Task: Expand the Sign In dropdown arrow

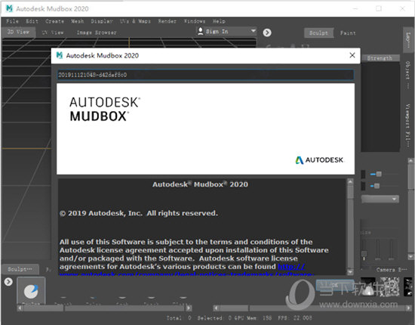Action: (x=254, y=31)
